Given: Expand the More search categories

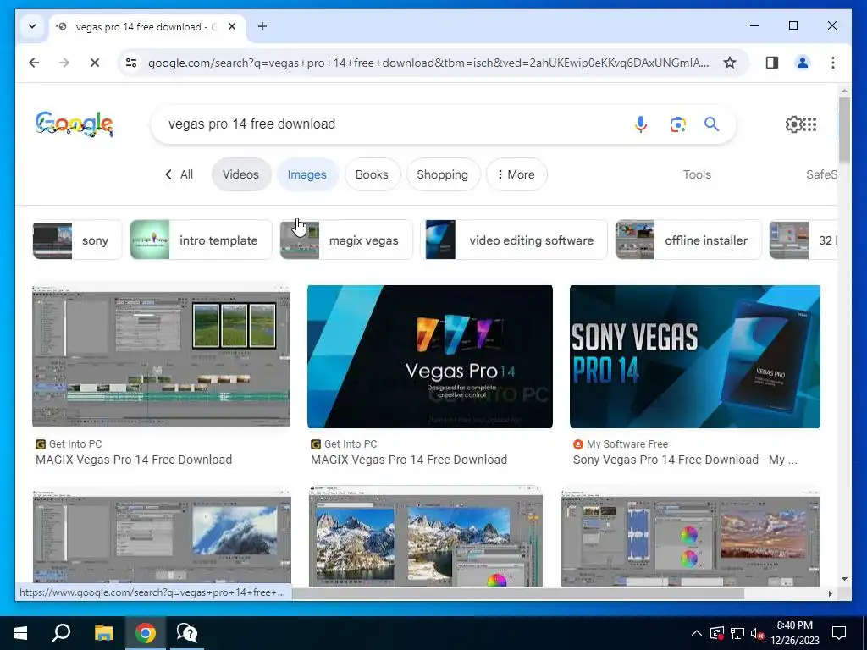Looking at the screenshot, I should 516,174.
